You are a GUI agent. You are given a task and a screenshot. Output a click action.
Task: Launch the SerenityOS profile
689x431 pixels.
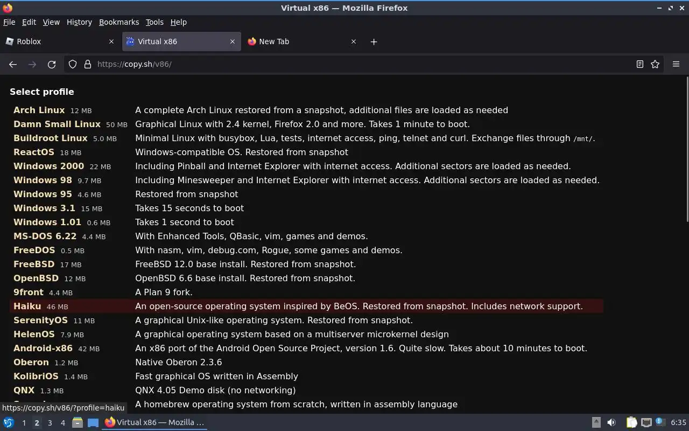tap(40, 320)
